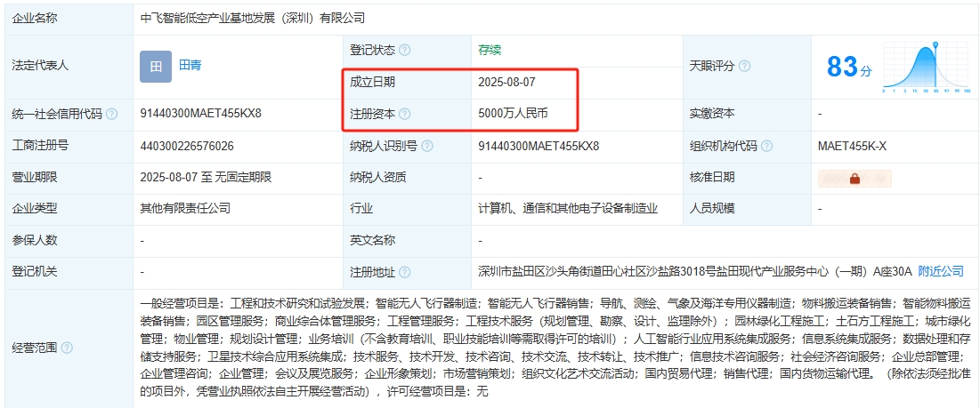Click the 成立日期 label cell

click(407, 83)
